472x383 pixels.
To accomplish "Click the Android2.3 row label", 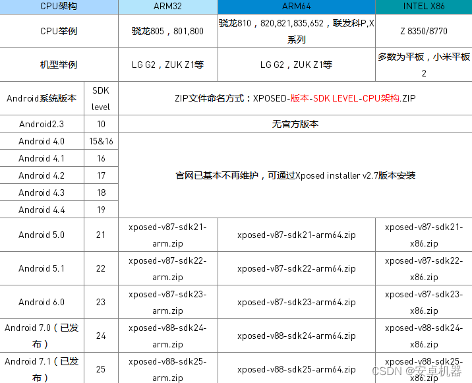I will click(x=42, y=124).
